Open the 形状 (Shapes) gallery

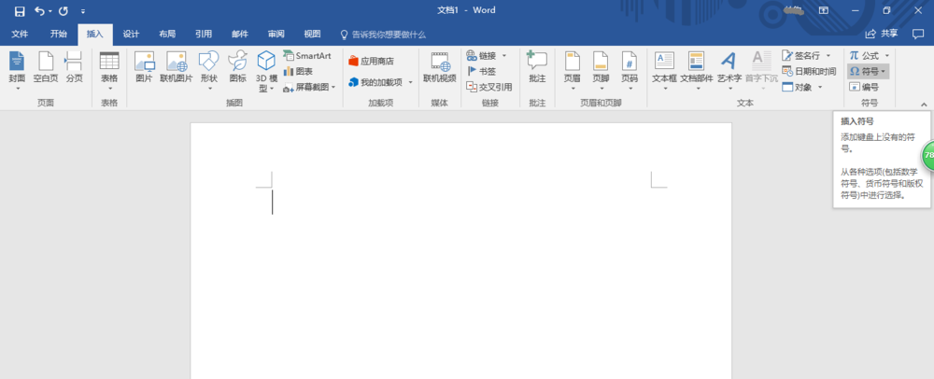point(208,67)
